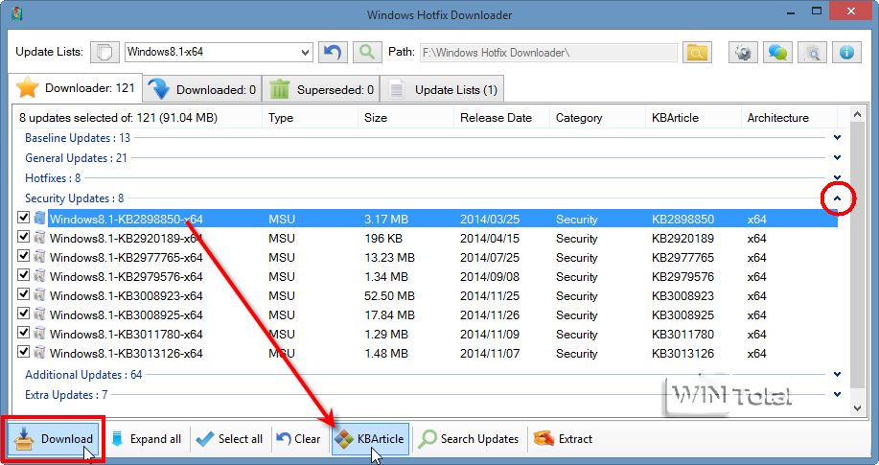The height and width of the screenshot is (465, 879).
Task: Sort by the KBArticle column header
Action: pyautogui.click(x=693, y=118)
